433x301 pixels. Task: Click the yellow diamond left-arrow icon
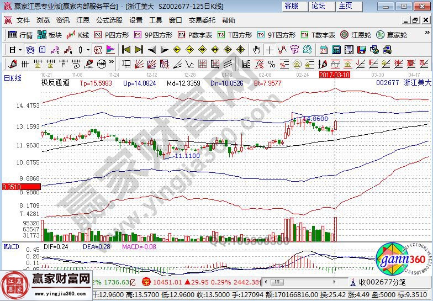(x=177, y=50)
